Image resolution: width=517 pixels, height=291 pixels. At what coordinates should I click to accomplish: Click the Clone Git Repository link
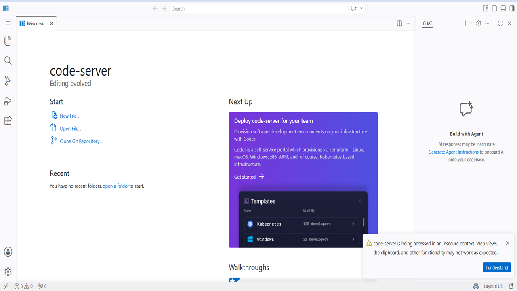[81, 141]
